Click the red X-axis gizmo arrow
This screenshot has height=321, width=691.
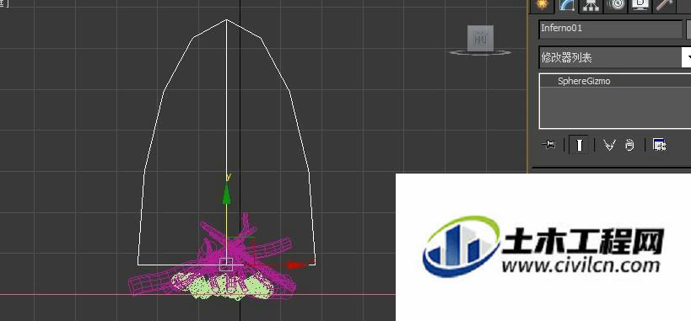[297, 265]
